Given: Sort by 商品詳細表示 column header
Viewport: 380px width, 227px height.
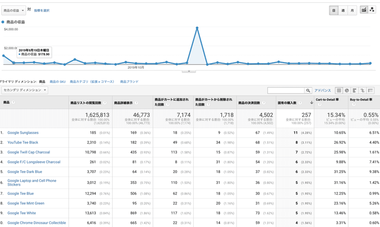Looking at the screenshot, I should click(123, 103).
